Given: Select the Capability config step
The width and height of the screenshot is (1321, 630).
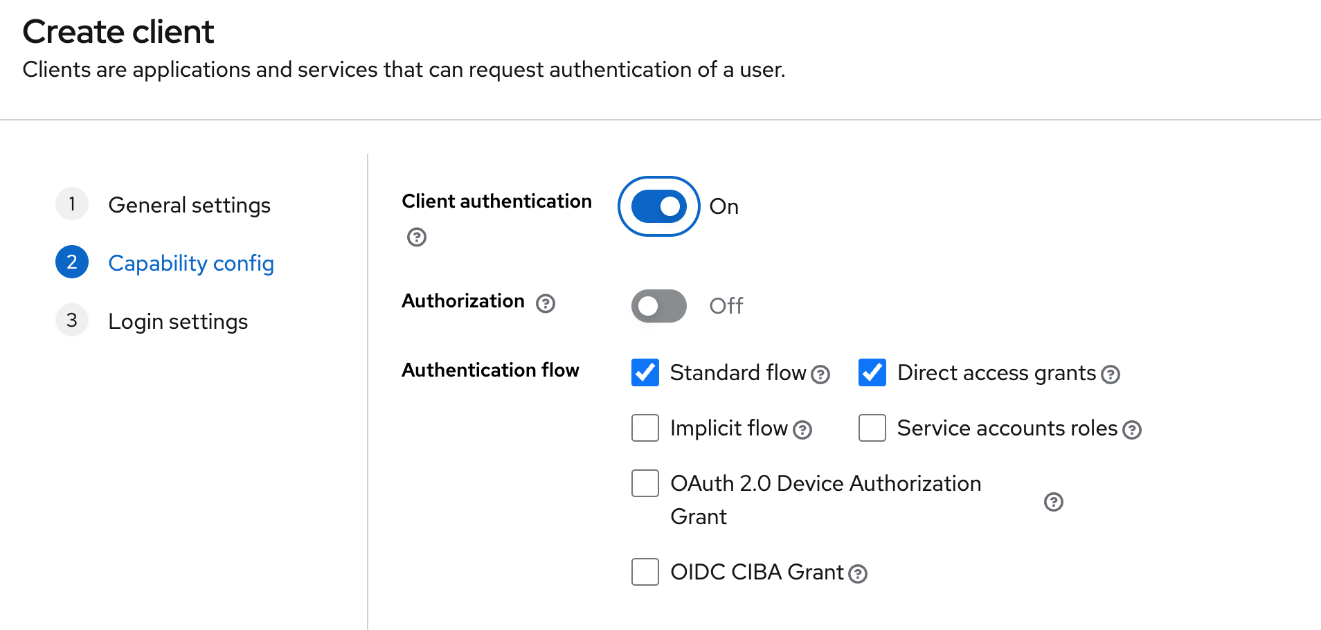Looking at the screenshot, I should [191, 263].
